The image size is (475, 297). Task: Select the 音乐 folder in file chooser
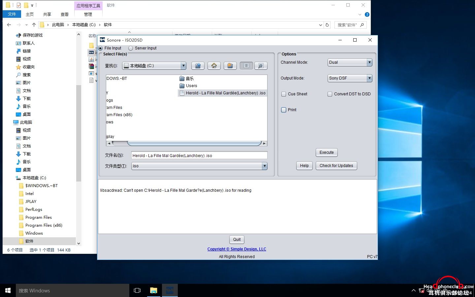coord(186,79)
